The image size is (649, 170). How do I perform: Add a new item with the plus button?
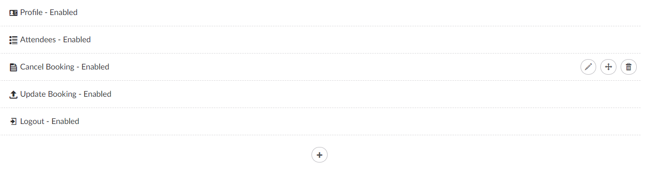(x=320, y=155)
